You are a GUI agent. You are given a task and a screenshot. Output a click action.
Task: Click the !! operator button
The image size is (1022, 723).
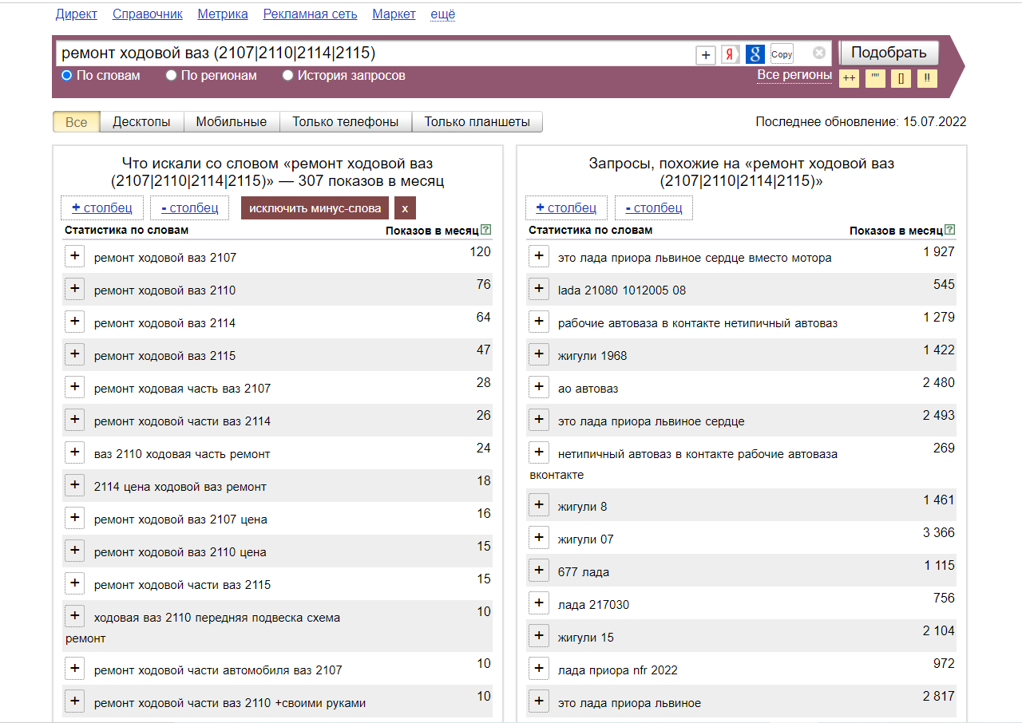coord(927,78)
